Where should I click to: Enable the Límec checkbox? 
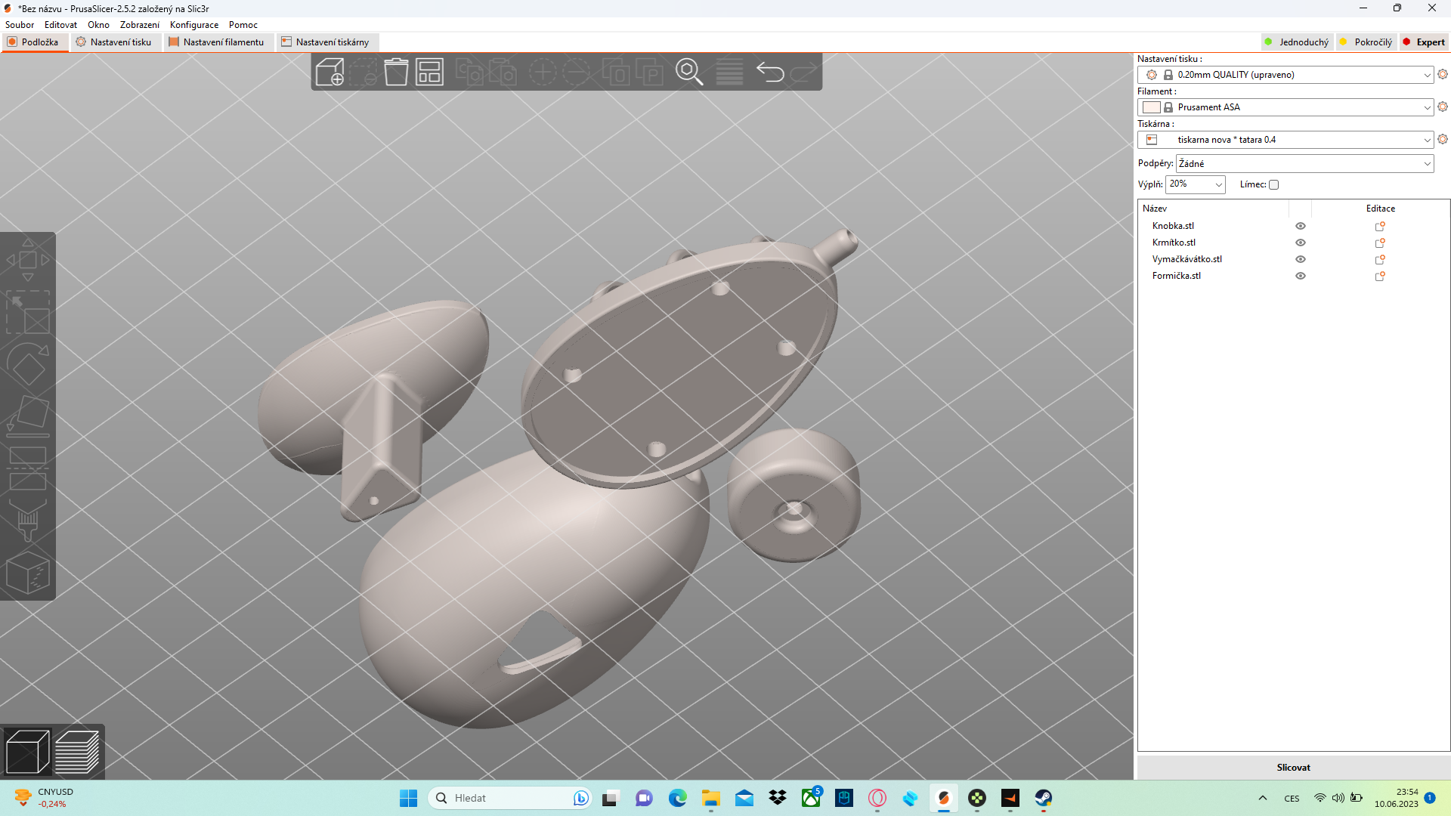(x=1273, y=184)
